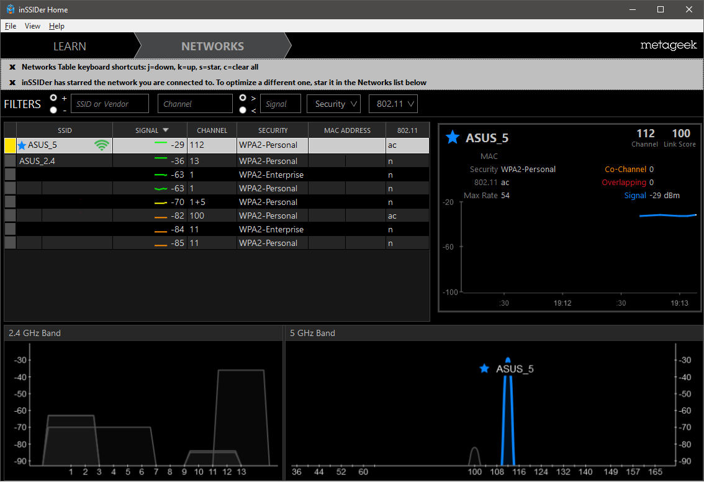
Task: Click the green Wi-Fi connected icon
Action: (102, 145)
